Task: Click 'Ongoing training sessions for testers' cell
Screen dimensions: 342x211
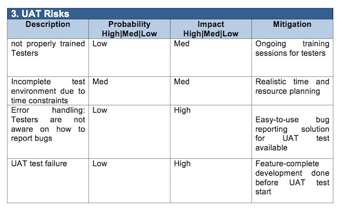Action: [x=292, y=57]
